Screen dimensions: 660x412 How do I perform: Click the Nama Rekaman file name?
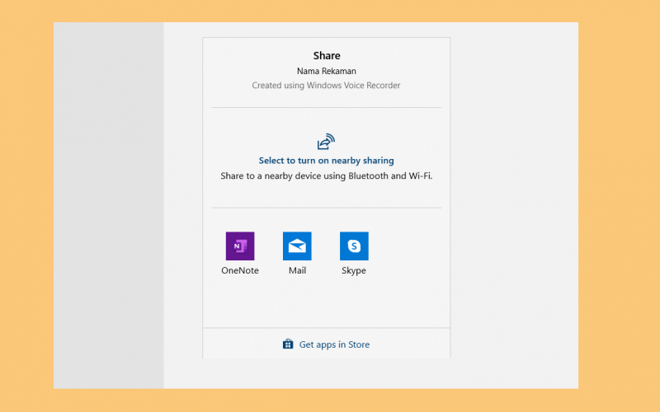(327, 71)
